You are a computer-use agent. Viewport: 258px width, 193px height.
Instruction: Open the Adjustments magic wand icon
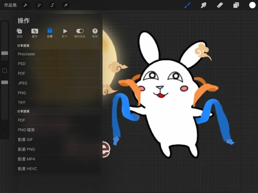tap(39, 5)
